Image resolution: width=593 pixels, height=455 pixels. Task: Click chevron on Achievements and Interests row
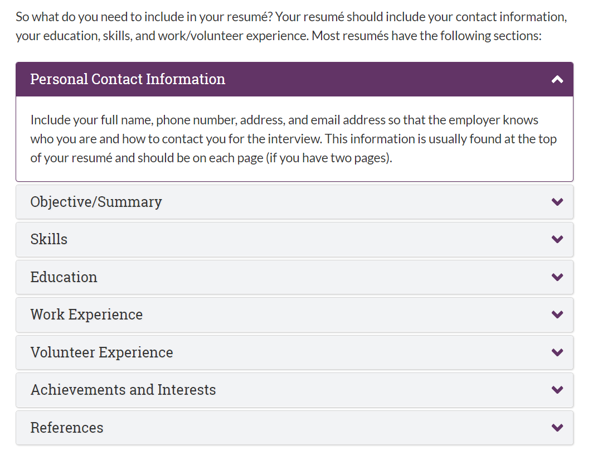tap(557, 390)
